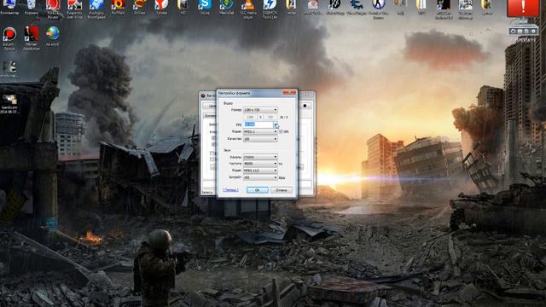Viewport: 546px width, 307px height.
Task: Open the Корзина recycle bin icon
Action: coord(32,7)
